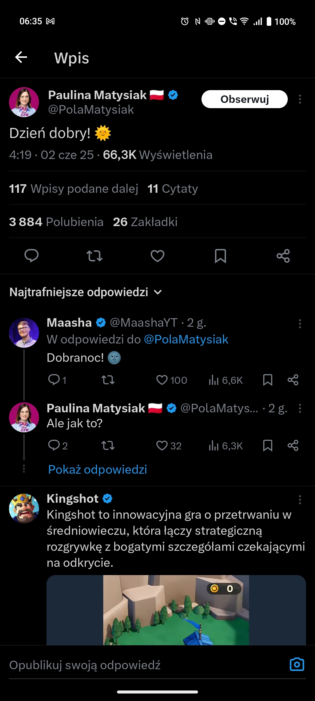Tap the back arrow next to Wpis
Screen dimensions: 315x701
click(21, 57)
